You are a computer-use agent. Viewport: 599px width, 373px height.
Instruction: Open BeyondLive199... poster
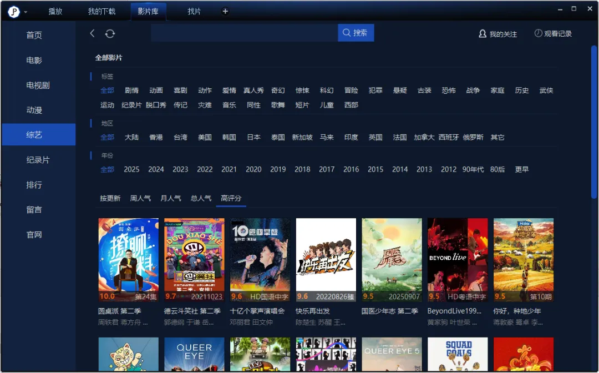tap(458, 260)
